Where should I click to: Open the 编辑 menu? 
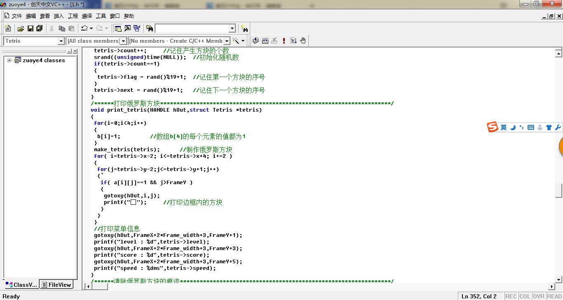click(x=31, y=16)
